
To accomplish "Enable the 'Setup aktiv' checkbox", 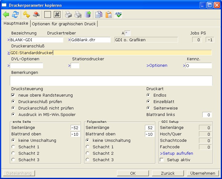I will [162, 160].
